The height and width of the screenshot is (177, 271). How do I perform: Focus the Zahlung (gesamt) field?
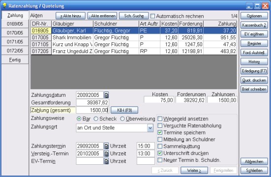92,110
